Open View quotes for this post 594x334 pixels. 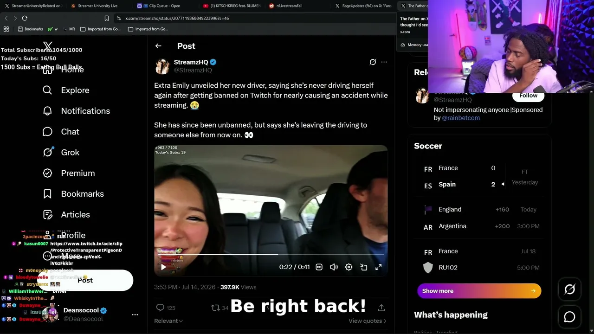pyautogui.click(x=368, y=321)
